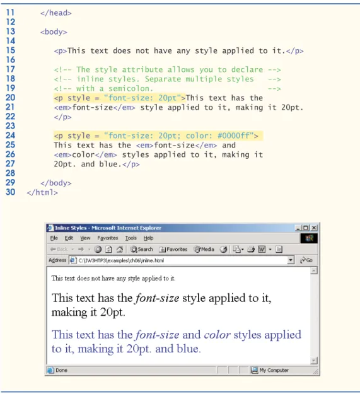Open the Tools menu
The height and width of the screenshot is (394, 360).
click(x=131, y=238)
